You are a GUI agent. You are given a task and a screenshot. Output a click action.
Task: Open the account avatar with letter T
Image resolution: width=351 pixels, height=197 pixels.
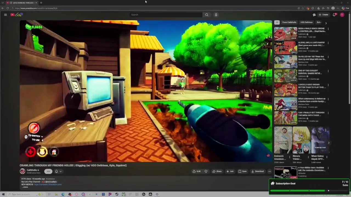pos(342,15)
